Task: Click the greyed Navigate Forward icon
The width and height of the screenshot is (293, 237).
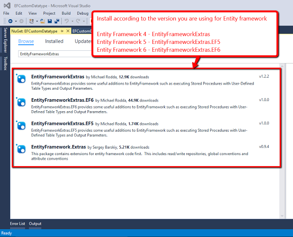Action: 22,22
